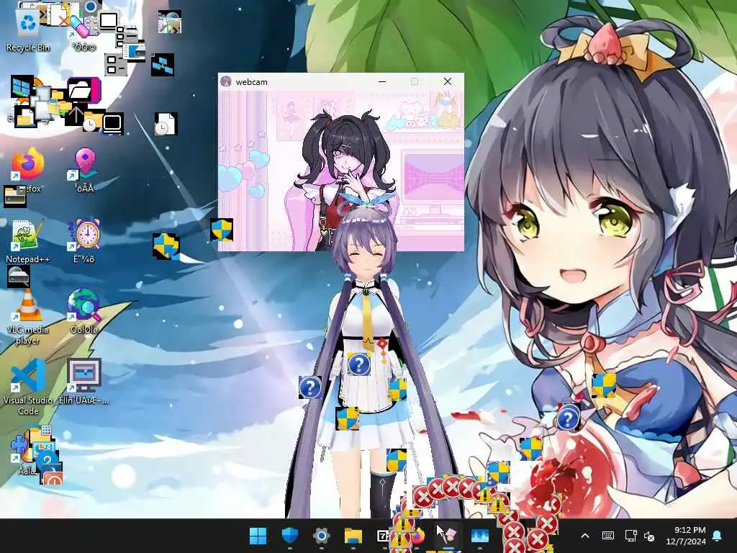Open File Explorer from the taskbar
Viewport: 737px width, 553px height.
click(x=353, y=536)
